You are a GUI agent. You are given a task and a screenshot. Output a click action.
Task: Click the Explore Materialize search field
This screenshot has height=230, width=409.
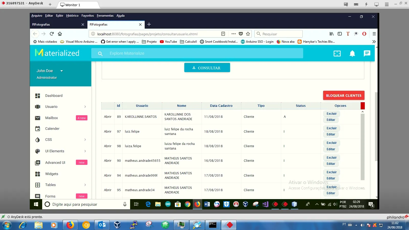(197, 53)
